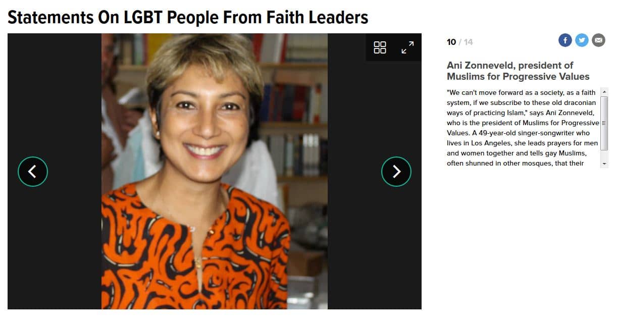Viewport: 617px width, 319px height.
Task: Click the caption scrollbar down arrow
Action: [604, 164]
